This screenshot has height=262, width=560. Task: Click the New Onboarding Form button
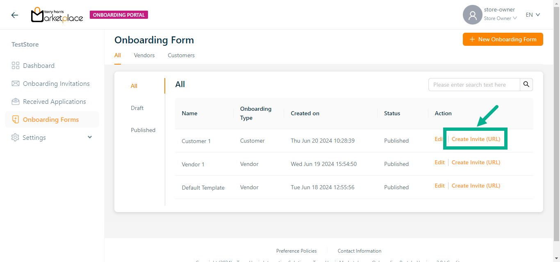point(503,39)
